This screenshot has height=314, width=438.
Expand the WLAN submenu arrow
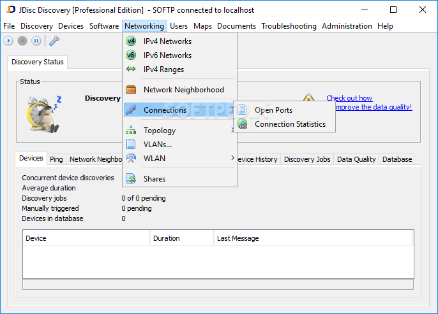click(x=232, y=158)
